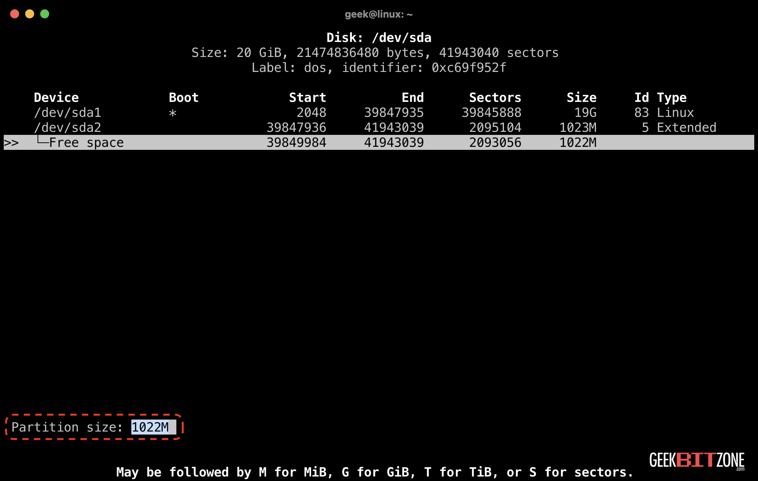Click the 1023M size value
Image resolution: width=758 pixels, height=481 pixels.
pyautogui.click(x=578, y=127)
